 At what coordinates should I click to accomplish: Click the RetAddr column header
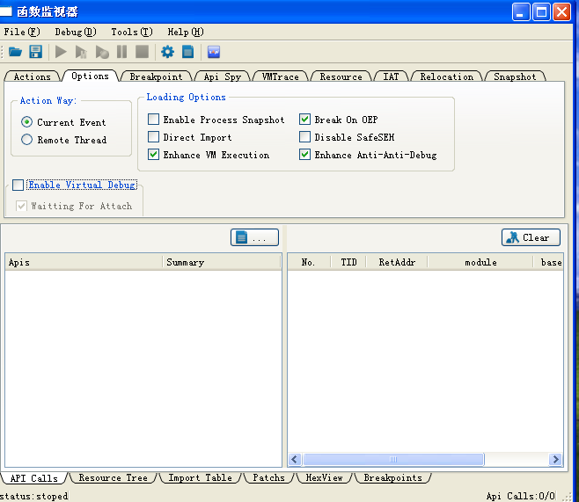coord(397,262)
